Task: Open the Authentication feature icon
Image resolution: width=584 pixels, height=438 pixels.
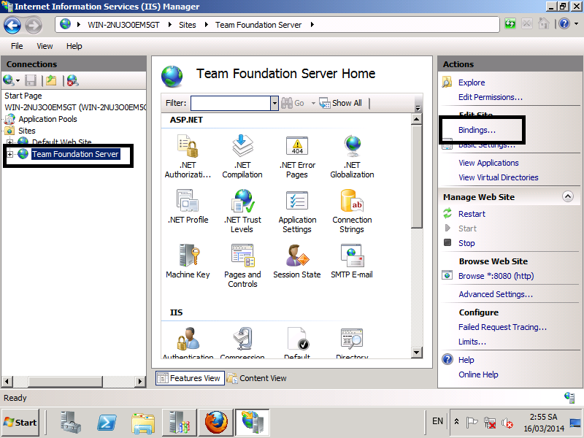Action: point(188,342)
